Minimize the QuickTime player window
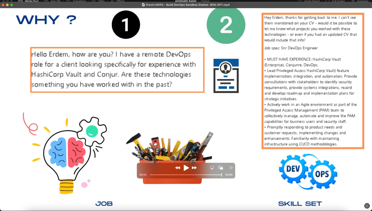This screenshot has width=372, height=211. (7, 5)
